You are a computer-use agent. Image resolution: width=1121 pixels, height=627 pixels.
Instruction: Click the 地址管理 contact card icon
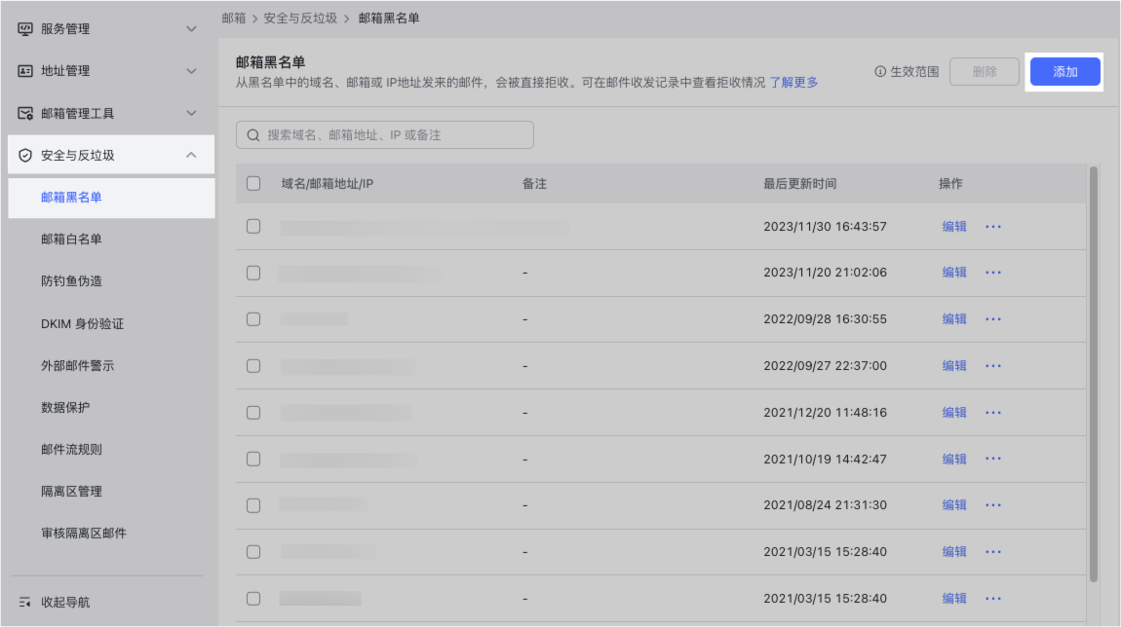coord(26,71)
